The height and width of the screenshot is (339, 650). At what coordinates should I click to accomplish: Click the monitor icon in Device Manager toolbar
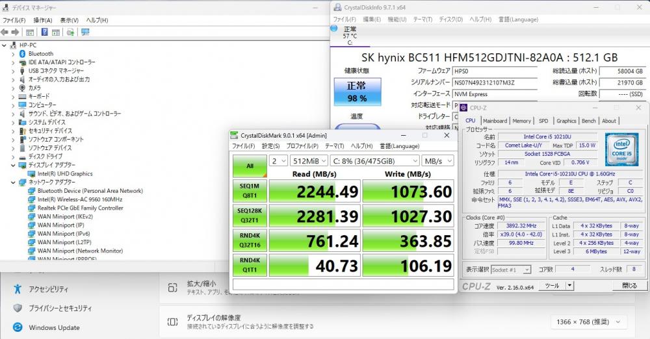coord(85,32)
